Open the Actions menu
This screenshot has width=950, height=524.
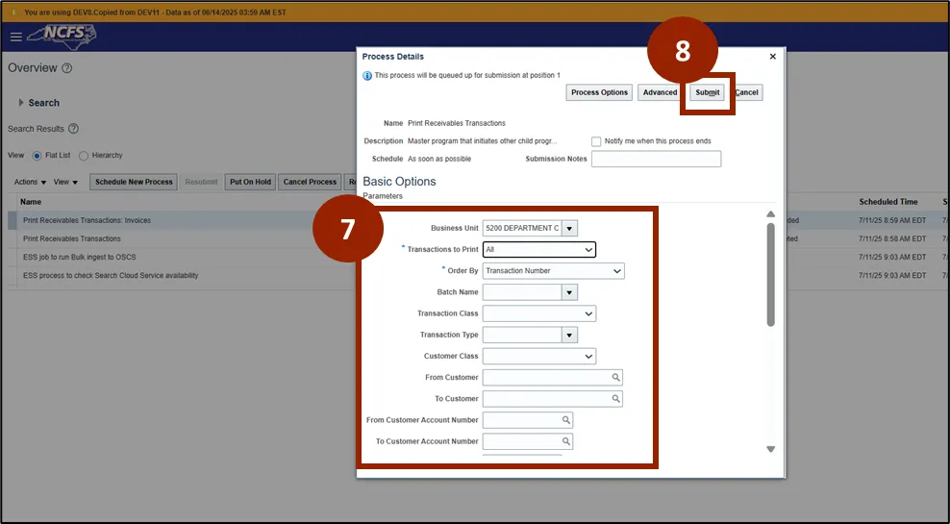click(30, 182)
